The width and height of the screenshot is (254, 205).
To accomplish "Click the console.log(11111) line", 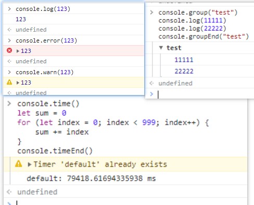I will 192,20.
